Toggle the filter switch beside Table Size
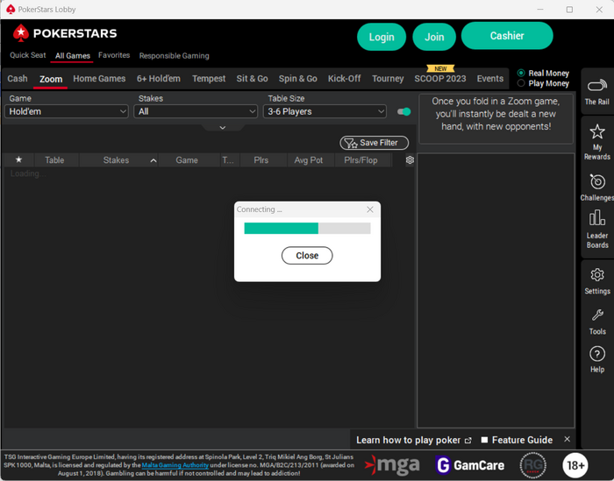This screenshot has width=614, height=481. point(403,112)
